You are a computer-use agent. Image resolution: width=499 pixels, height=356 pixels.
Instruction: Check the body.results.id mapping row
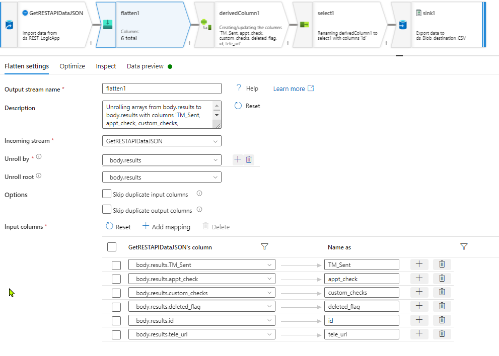116,321
